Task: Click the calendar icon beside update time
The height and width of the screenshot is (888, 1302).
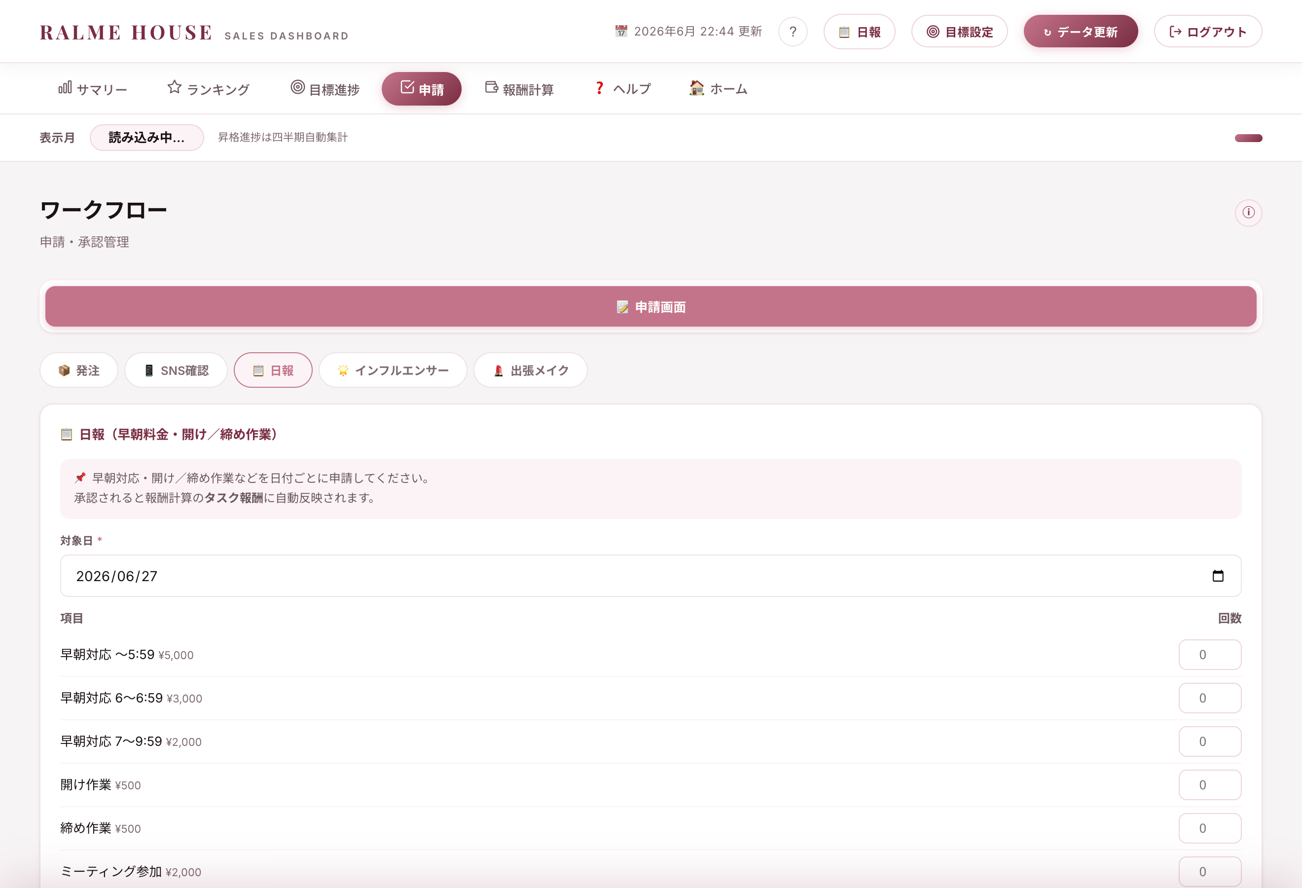Action: [x=621, y=31]
